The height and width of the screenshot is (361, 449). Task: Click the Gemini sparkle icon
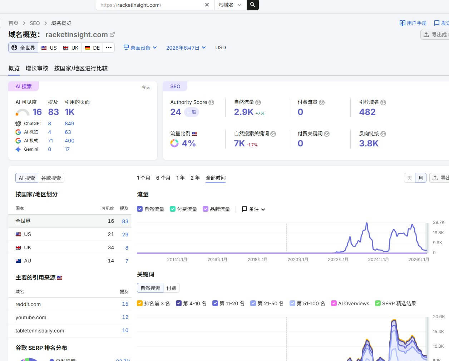(18, 149)
